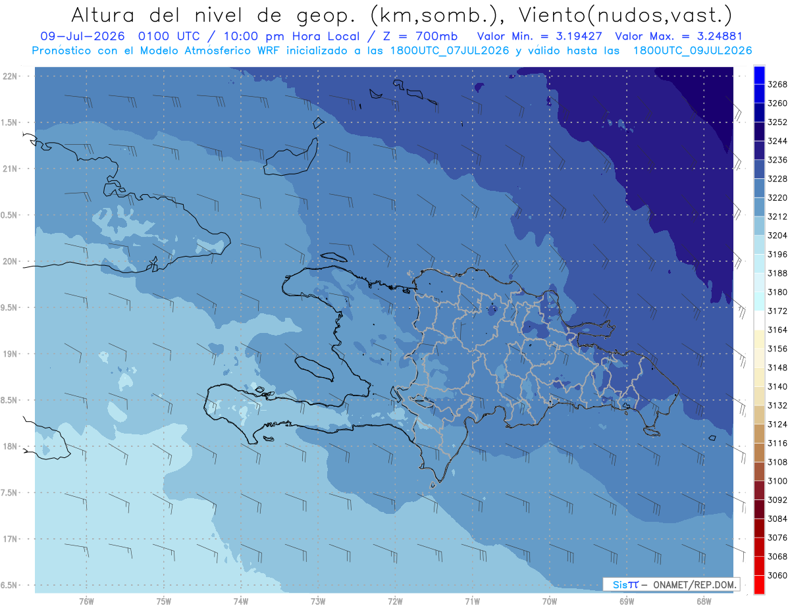Screen dimensions: 790x610
Task: Select the bright blue swatch above 3268
Action: click(759, 75)
